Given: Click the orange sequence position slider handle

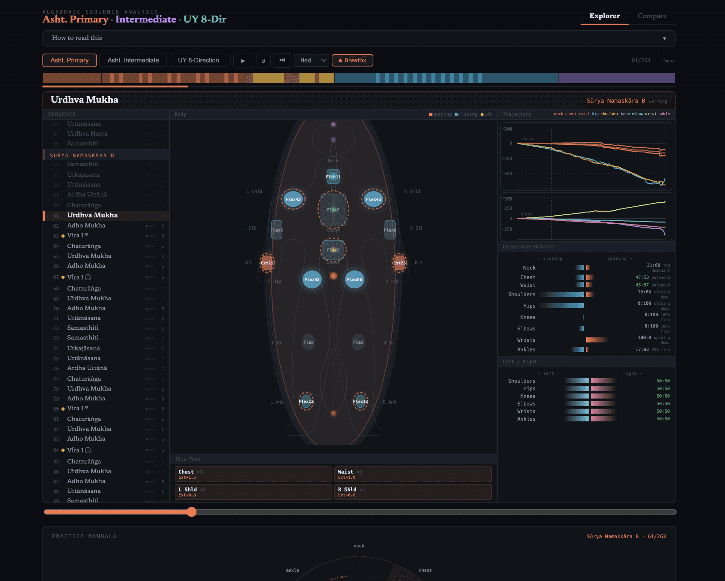Looking at the screenshot, I should click(x=192, y=512).
